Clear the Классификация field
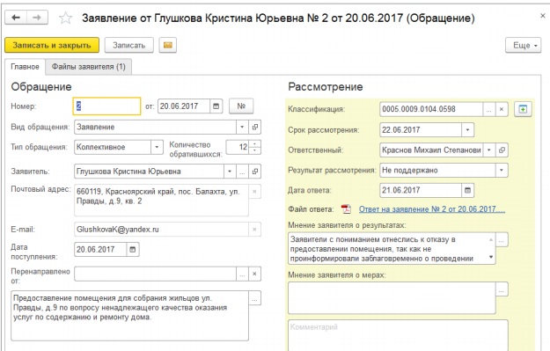The width and height of the screenshot is (550, 351). 502,109
